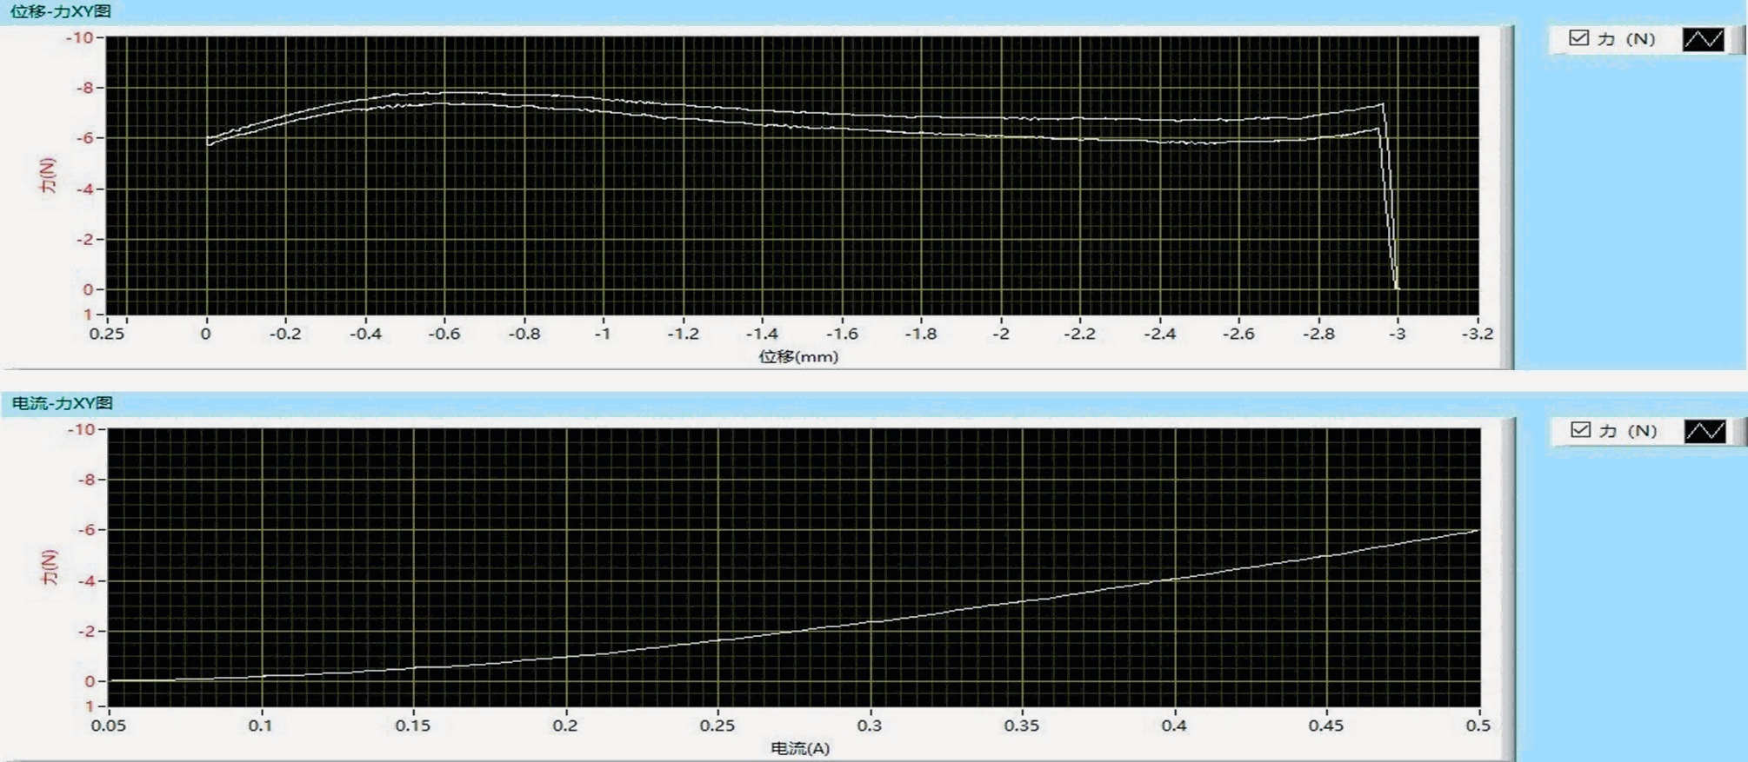This screenshot has height=762, width=1748.
Task: Click the 力(N) y-axis label on bottom graph
Action: (50, 567)
